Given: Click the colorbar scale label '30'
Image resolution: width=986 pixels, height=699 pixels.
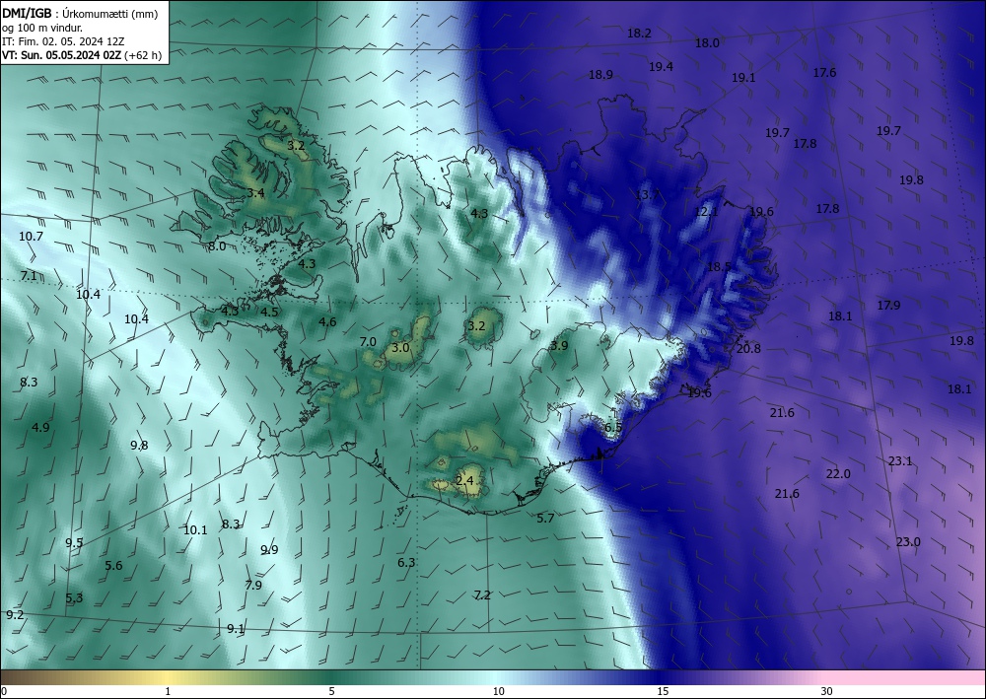Looking at the screenshot, I should pos(827,691).
